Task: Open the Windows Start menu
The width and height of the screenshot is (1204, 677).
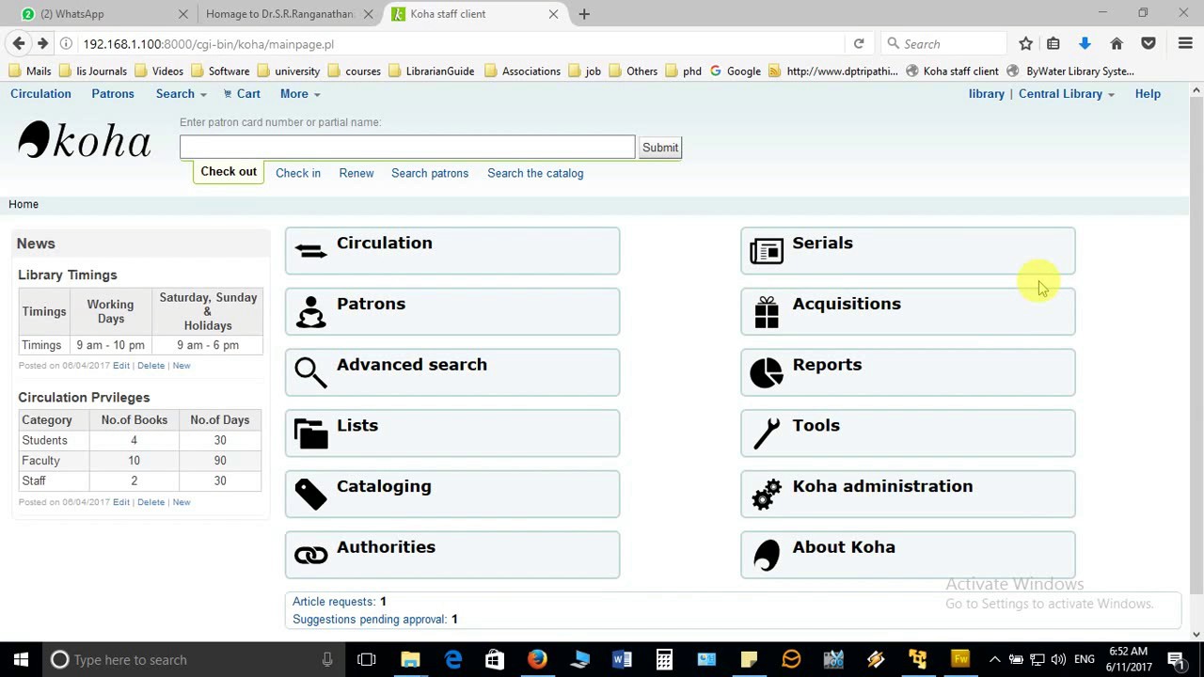Action: pos(21,659)
